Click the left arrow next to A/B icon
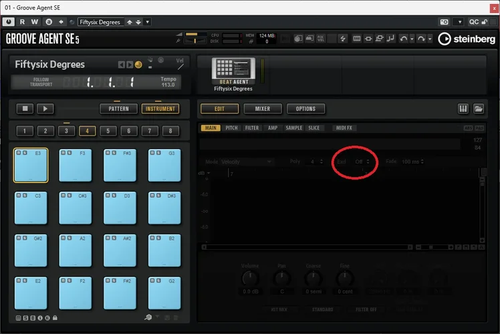Screen dimensions: 500x334 (61, 21)
